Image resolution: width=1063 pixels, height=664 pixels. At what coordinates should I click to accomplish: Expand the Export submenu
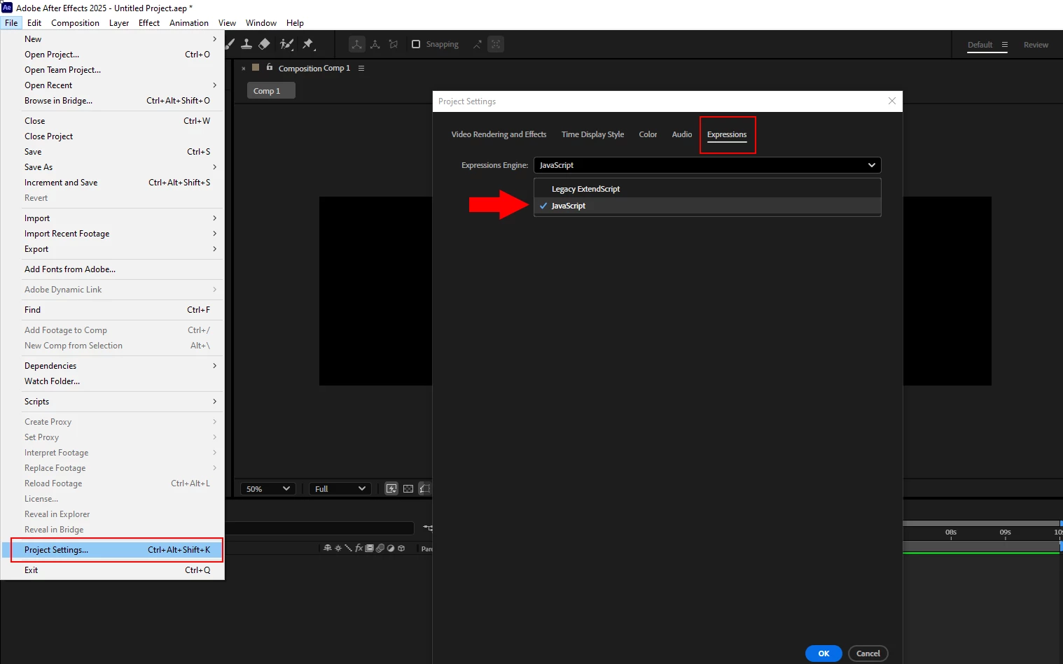pyautogui.click(x=112, y=249)
